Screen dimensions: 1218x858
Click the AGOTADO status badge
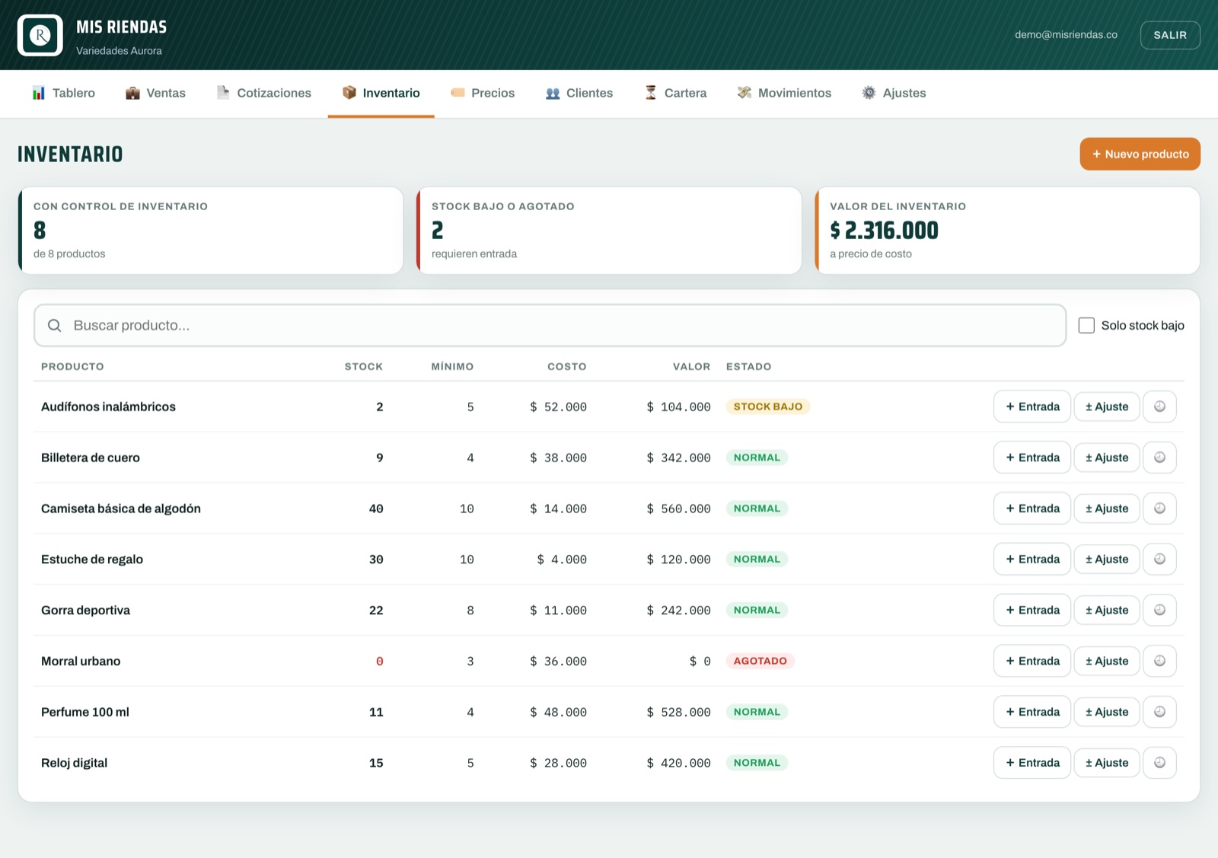point(760,661)
